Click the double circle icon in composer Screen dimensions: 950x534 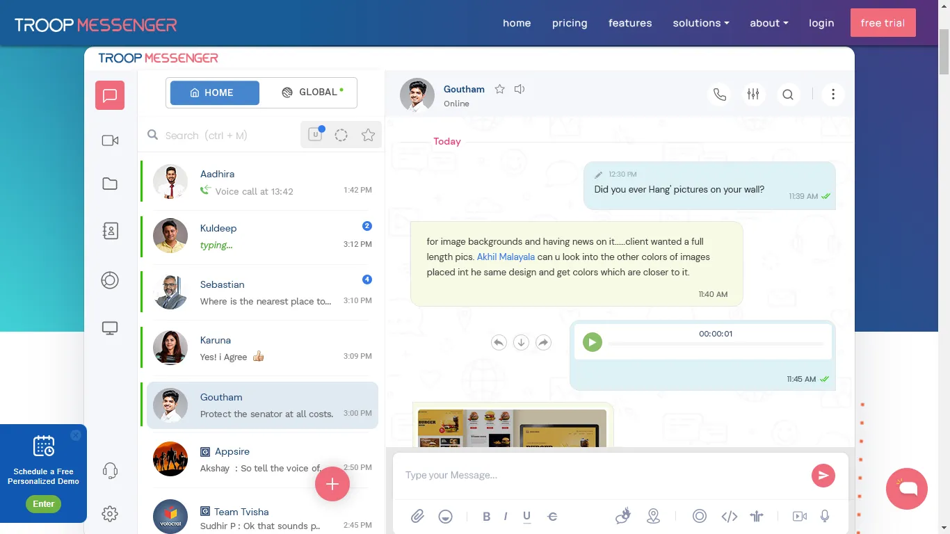(700, 516)
